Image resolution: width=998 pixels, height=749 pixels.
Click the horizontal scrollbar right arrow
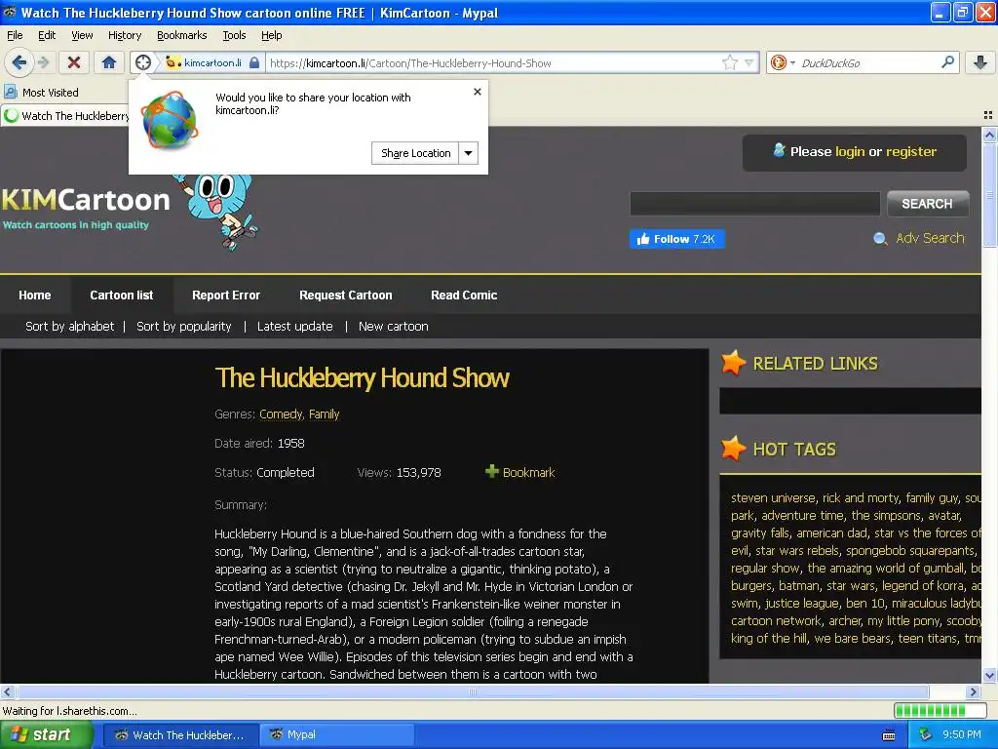click(x=974, y=691)
